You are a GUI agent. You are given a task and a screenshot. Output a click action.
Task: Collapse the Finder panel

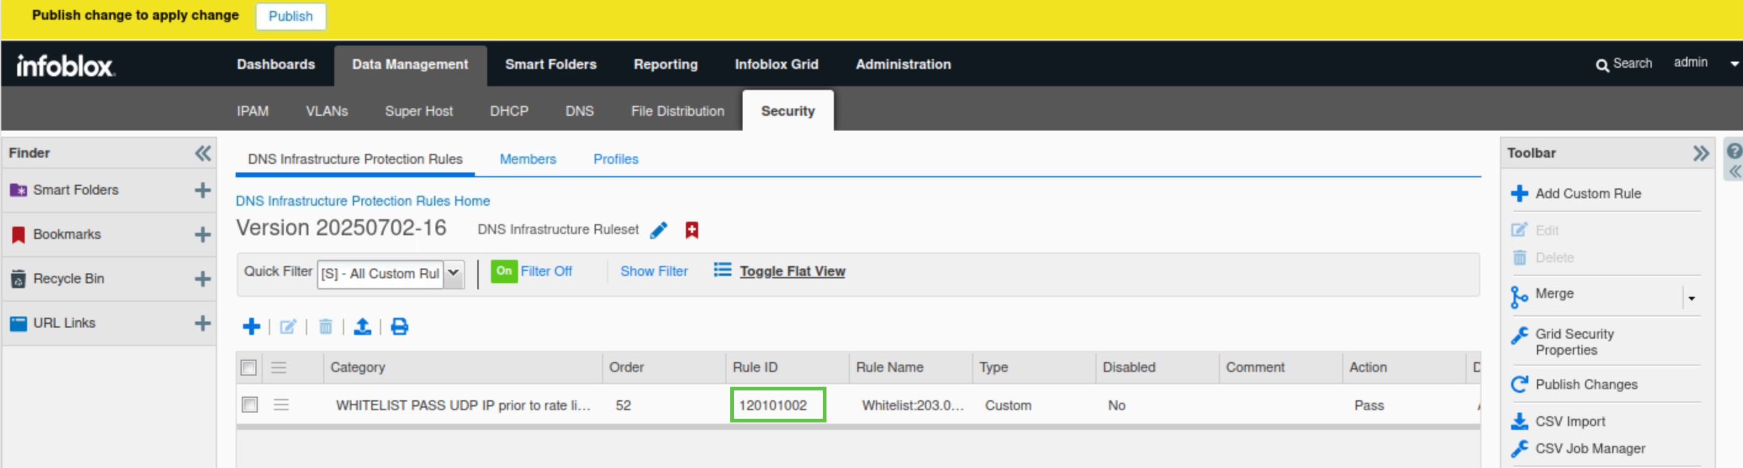click(202, 153)
